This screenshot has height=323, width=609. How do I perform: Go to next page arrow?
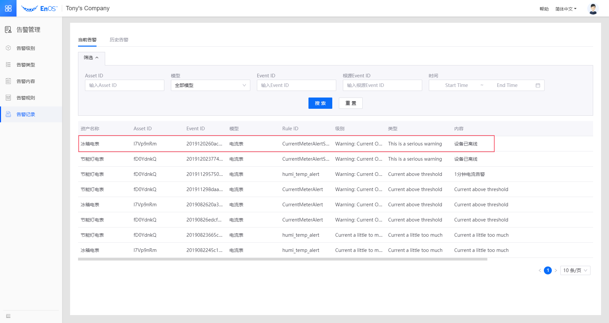[556, 270]
